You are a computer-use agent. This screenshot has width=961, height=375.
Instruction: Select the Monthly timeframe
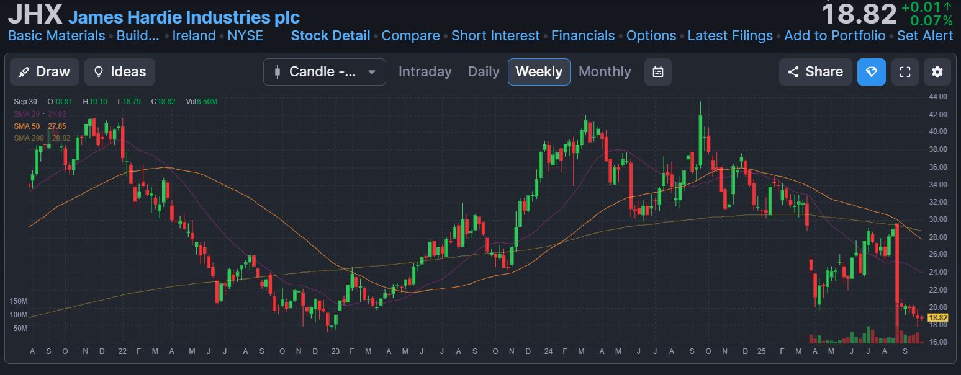coord(604,72)
